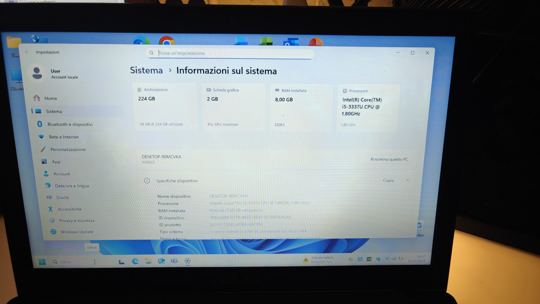Image resolution: width=540 pixels, height=304 pixels.
Task: Click the Allerta nebbia weather widget
Action: [x=319, y=260]
